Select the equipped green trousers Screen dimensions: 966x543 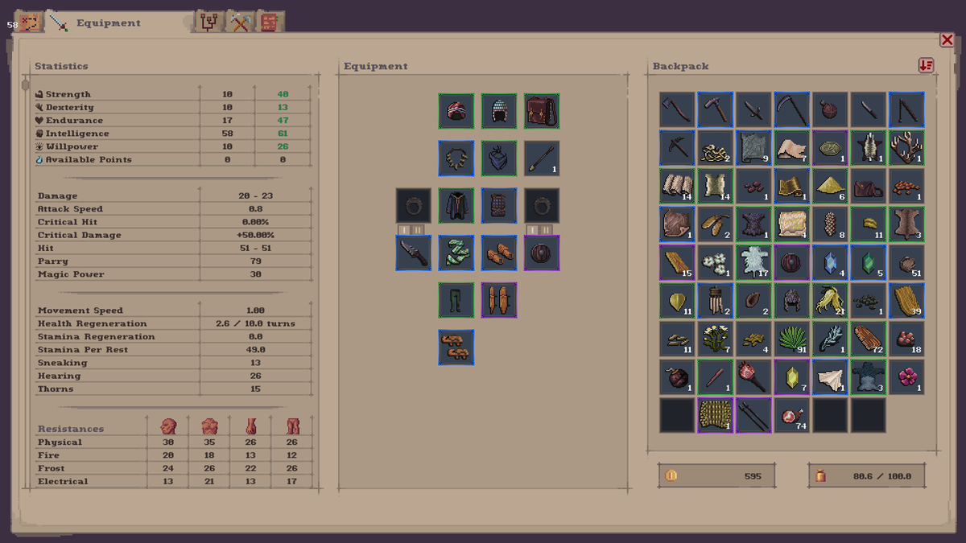[456, 300]
